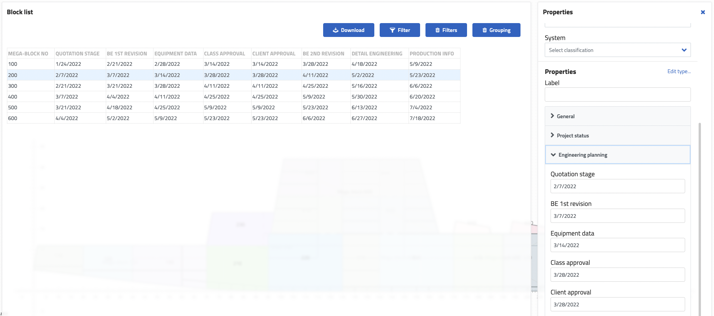Select mega-block row 200
The height and width of the screenshot is (316, 714).
[x=234, y=75]
